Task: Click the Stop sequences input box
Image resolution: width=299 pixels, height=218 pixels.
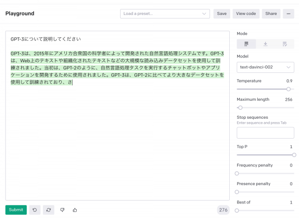Action: [x=265, y=133]
